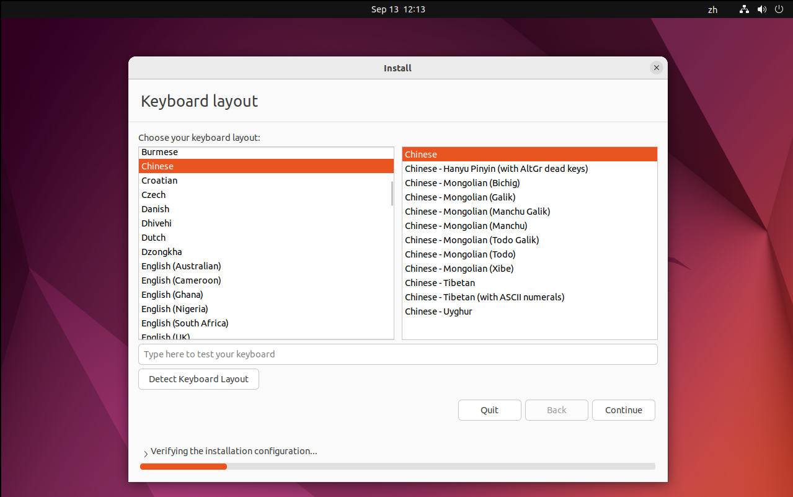Select Chinese - Tibetan variant
This screenshot has width=793, height=497.
coord(529,283)
